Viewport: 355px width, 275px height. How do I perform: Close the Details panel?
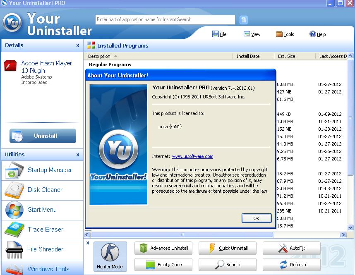pos(78,46)
